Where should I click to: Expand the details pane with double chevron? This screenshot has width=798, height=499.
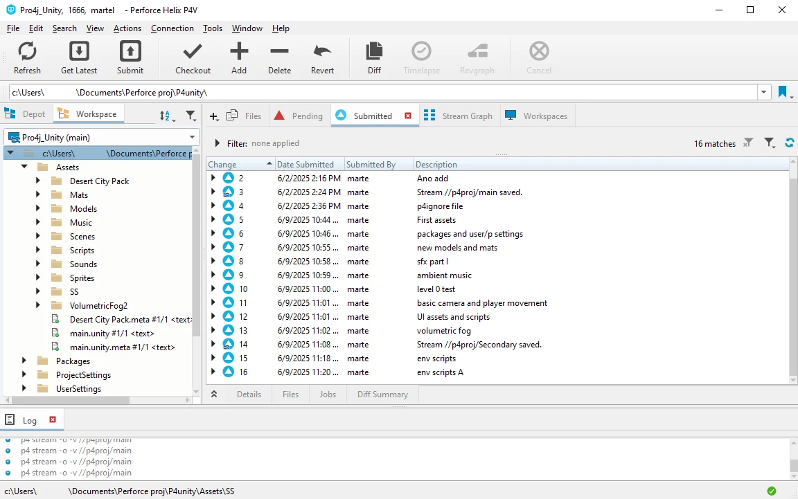tap(214, 394)
